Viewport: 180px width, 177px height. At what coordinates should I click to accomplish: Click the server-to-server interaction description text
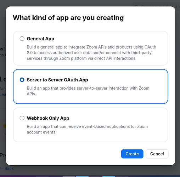pos(88,91)
